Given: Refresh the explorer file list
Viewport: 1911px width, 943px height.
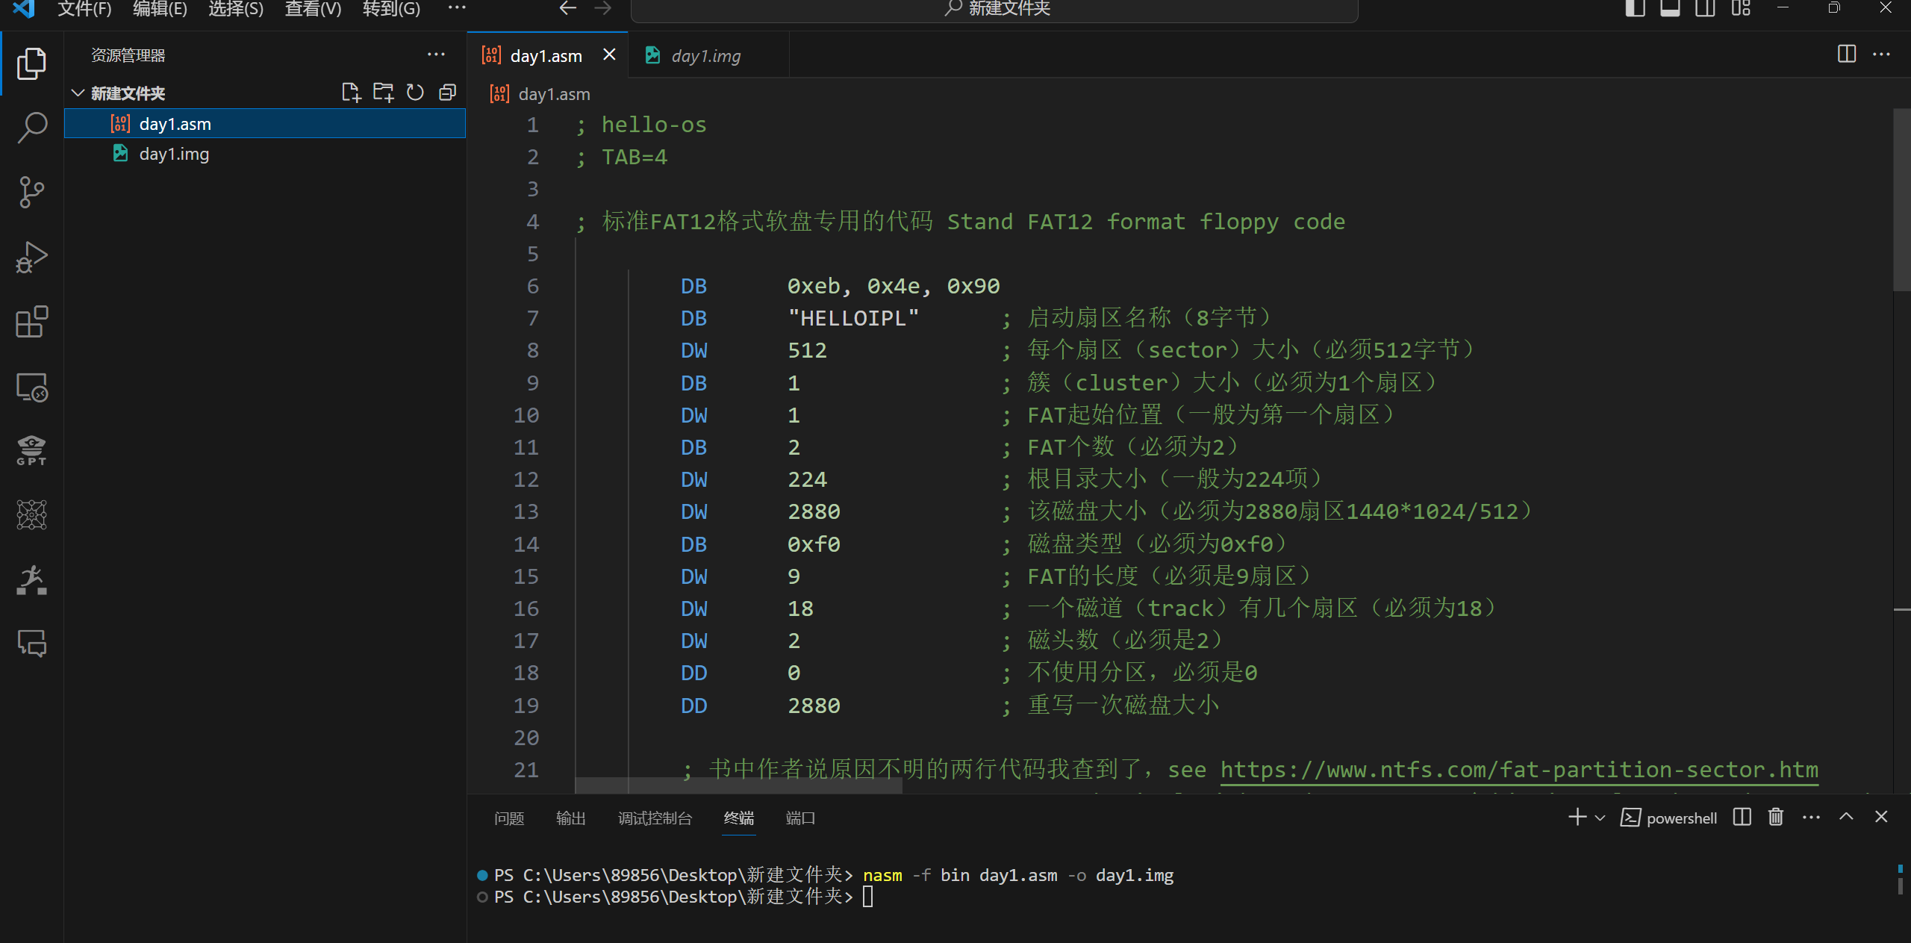Looking at the screenshot, I should [x=415, y=93].
